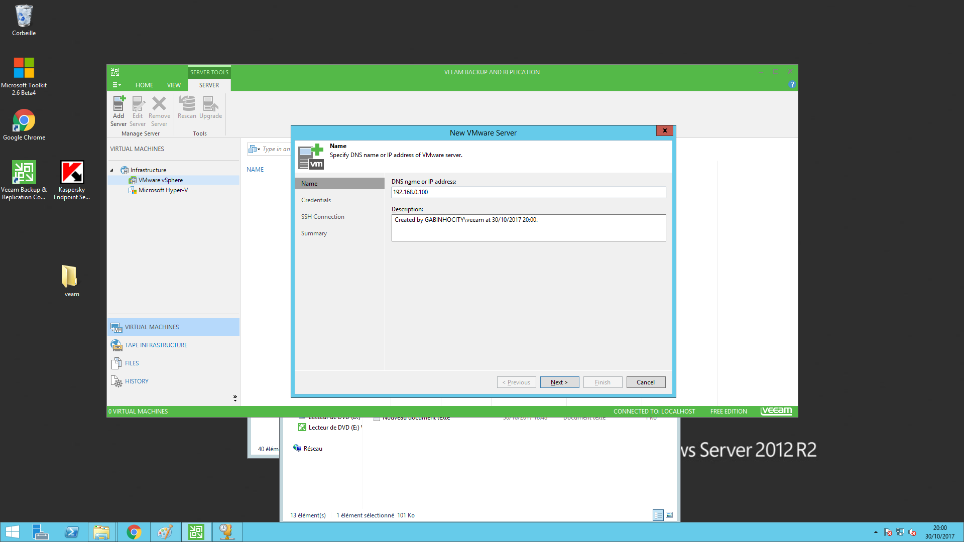Switch to the VIEW ribbon tab
This screenshot has height=542, width=964.
click(x=174, y=85)
